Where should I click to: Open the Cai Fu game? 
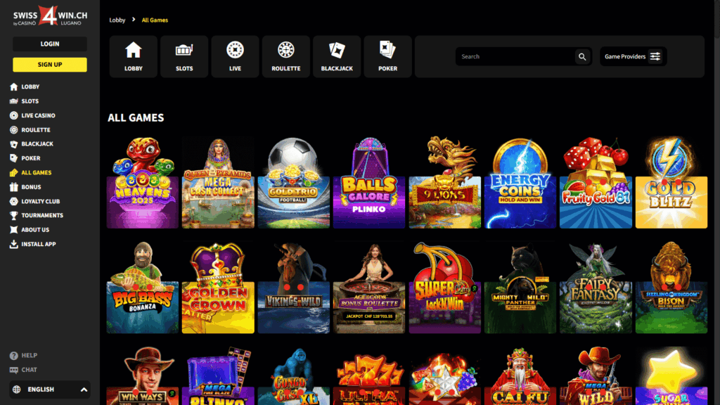[x=520, y=376]
